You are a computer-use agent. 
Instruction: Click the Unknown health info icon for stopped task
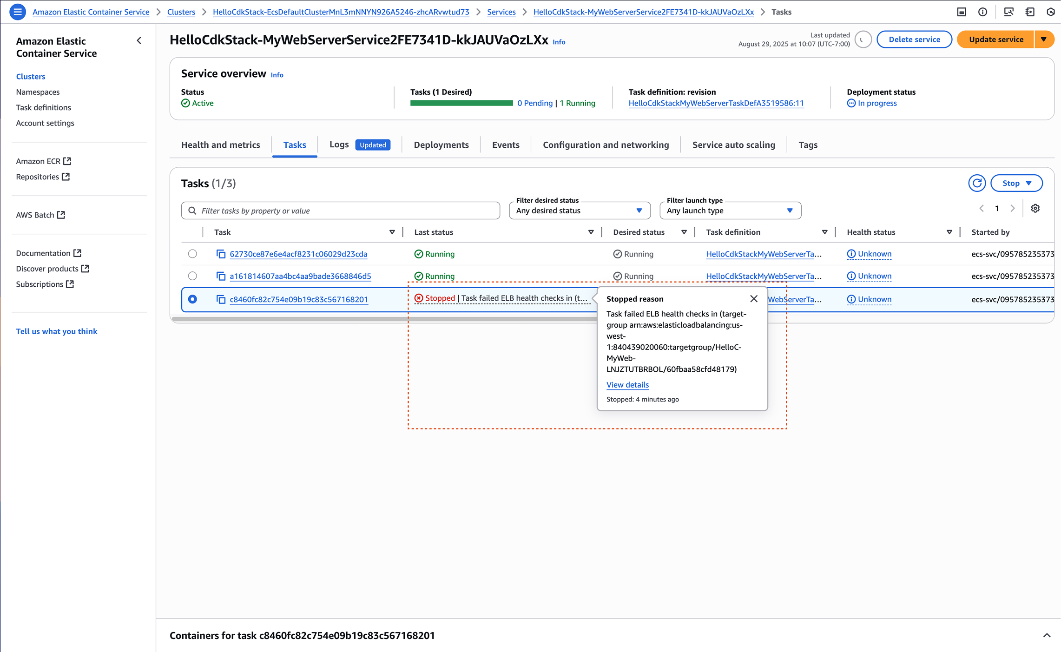(x=851, y=300)
